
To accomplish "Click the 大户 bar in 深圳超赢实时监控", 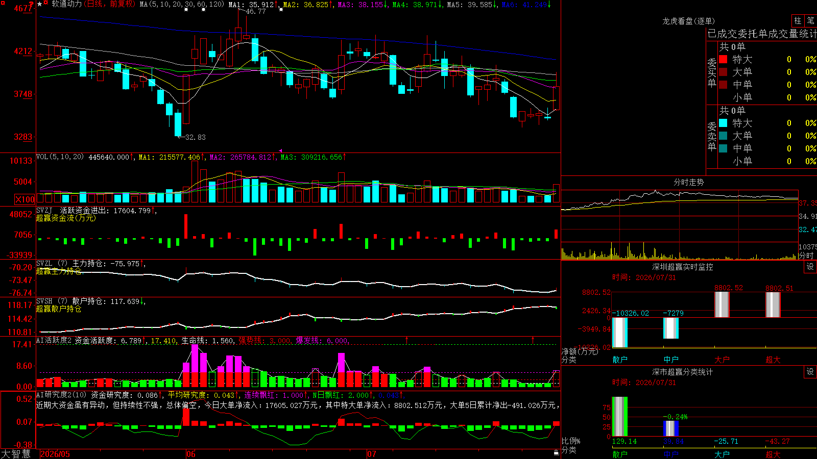I will [722, 304].
